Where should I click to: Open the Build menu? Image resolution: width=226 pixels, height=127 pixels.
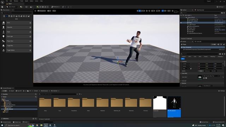[x=26, y=1]
